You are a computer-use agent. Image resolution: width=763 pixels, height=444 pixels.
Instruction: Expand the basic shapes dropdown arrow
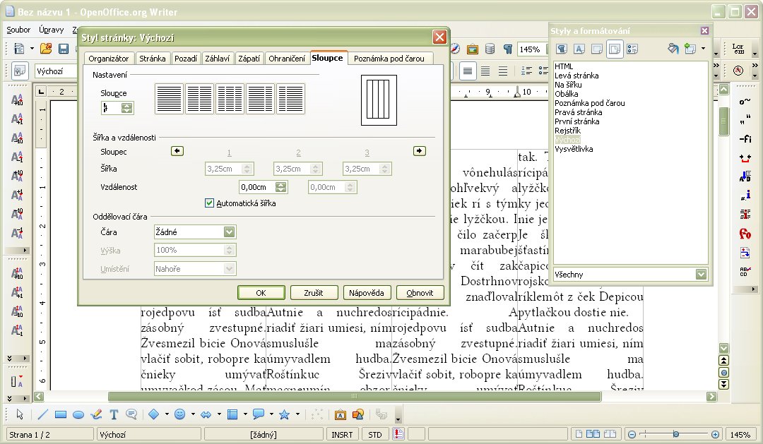pyautogui.click(x=167, y=414)
